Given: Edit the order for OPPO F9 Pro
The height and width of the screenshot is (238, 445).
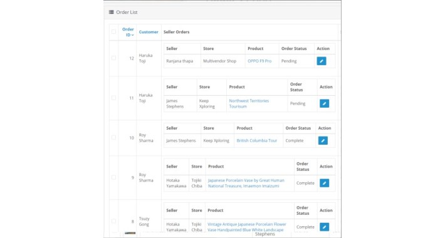Looking at the screenshot, I should (322, 61).
